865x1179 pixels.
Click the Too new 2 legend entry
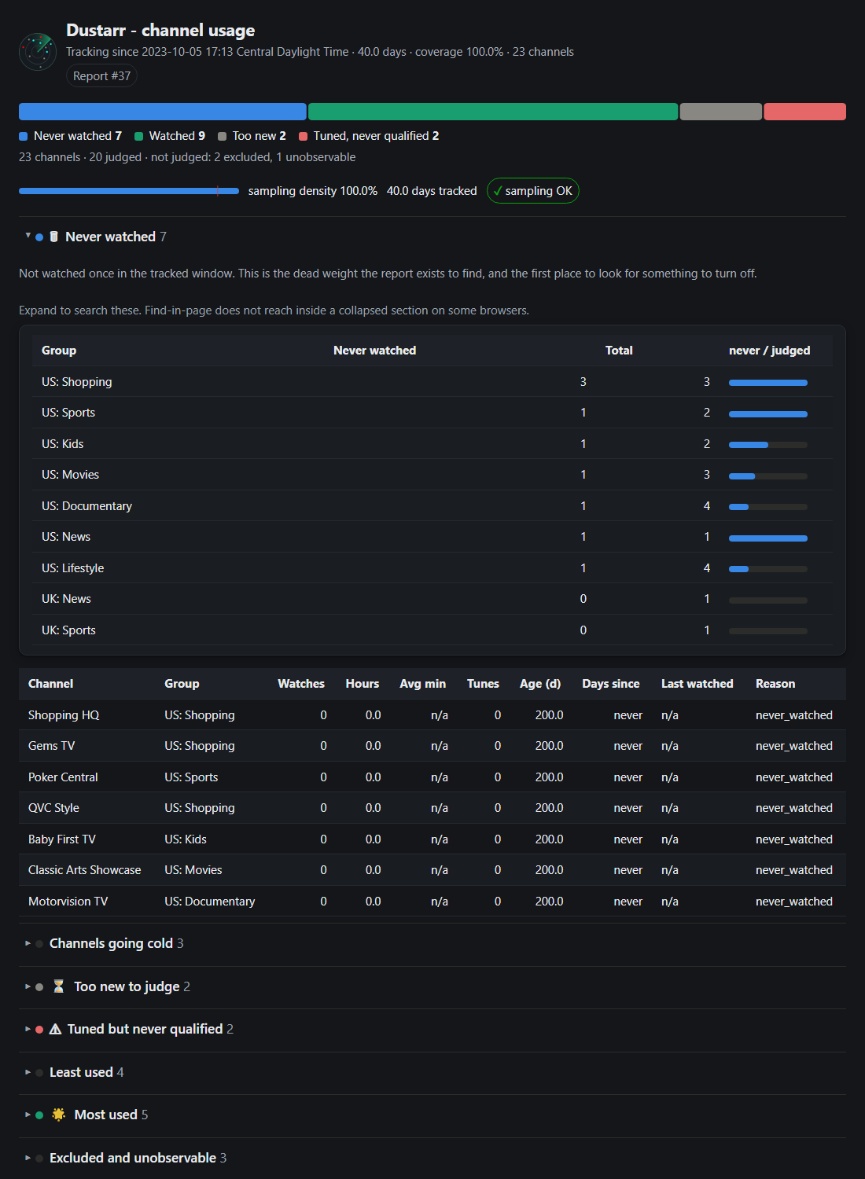(x=252, y=136)
